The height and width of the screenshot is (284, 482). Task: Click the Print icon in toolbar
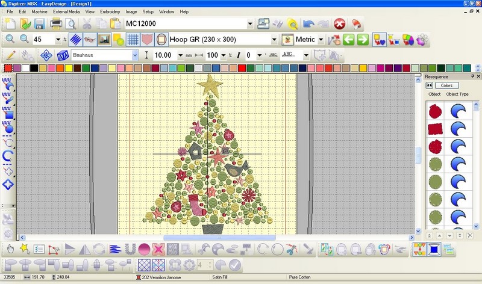tap(56, 24)
